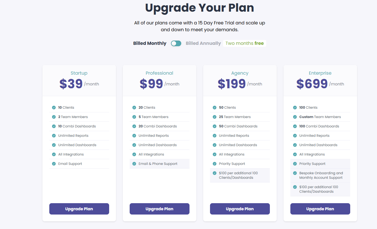This screenshot has height=229, width=377.
Task: Choose Upgrade Plan under Agency
Action: tap(240, 209)
